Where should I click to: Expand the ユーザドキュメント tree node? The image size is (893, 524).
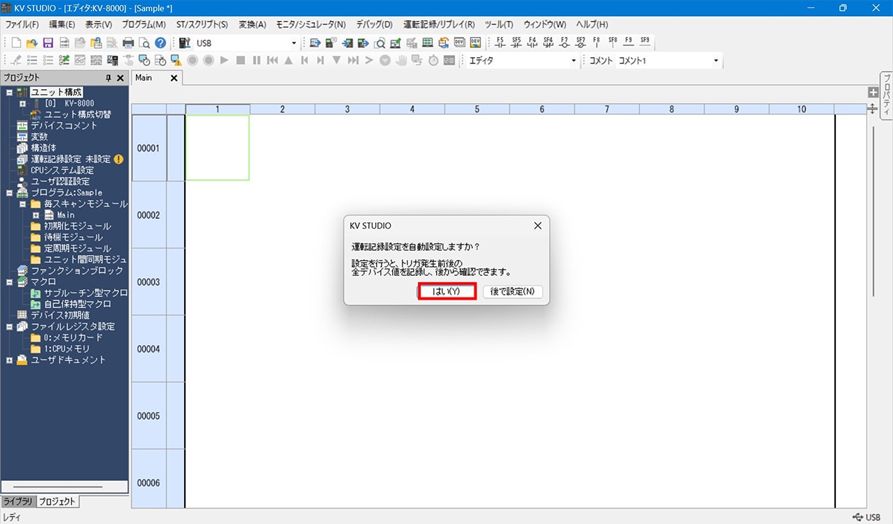[9, 360]
